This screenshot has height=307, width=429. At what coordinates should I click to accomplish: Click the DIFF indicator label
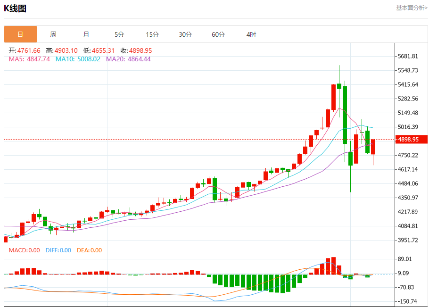pyautogui.click(x=58, y=250)
